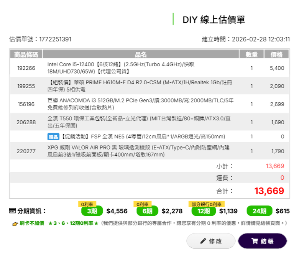Click the credit card icon beside 分期資訊
Screen dimensions: 299x258
(12, 211)
